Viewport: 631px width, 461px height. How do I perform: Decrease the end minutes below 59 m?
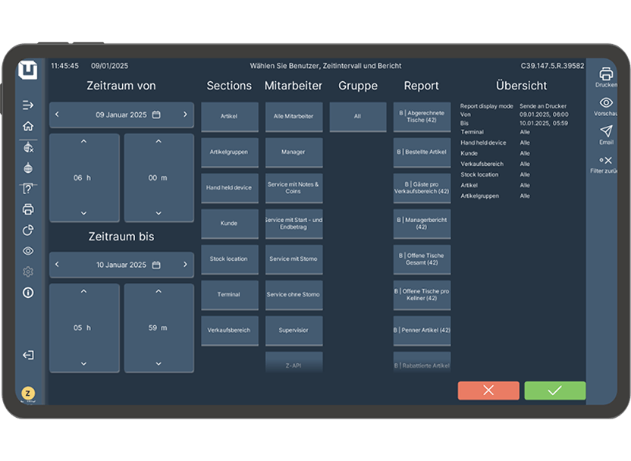[159, 363]
